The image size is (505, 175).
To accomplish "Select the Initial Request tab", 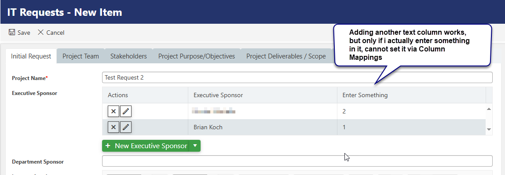I will 31,56.
